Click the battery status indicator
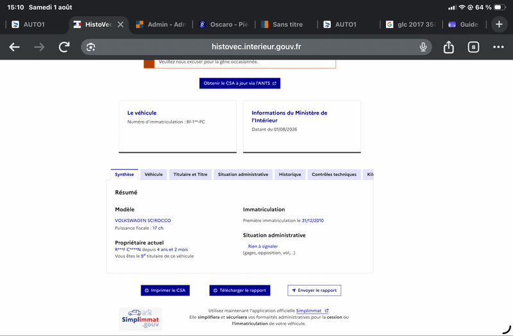The image size is (513, 336). pos(500,7)
